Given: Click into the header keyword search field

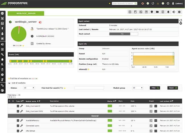Looking at the screenshot, I should tap(123, 3).
